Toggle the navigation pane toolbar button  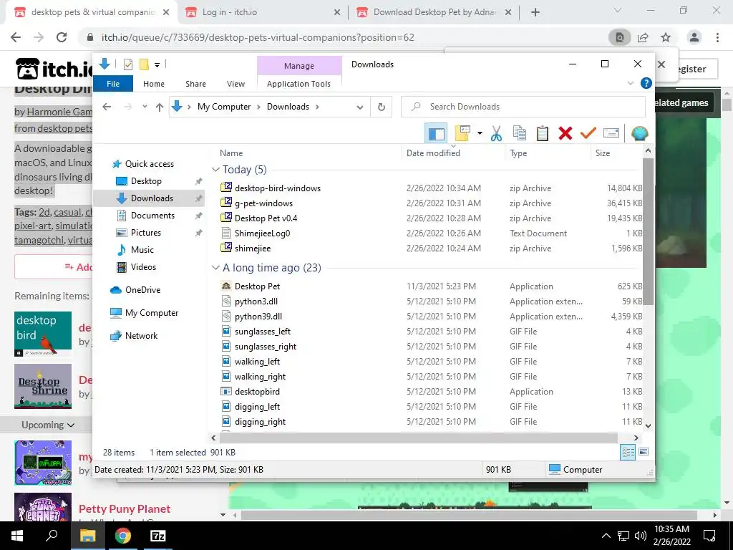pyautogui.click(x=436, y=134)
